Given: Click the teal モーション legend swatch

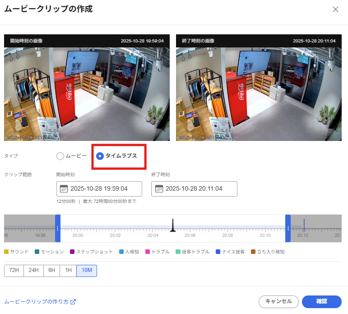Looking at the screenshot, I should tap(37, 252).
